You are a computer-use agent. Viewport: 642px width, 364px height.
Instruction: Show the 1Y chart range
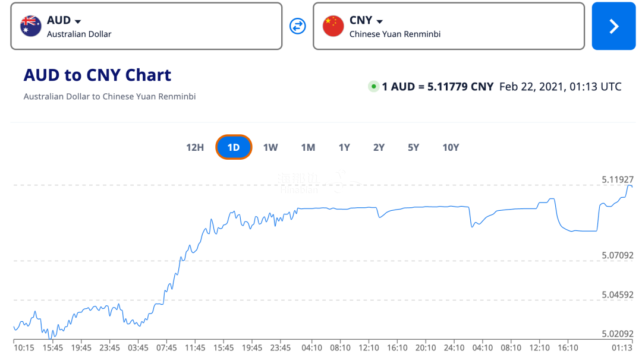pos(344,147)
